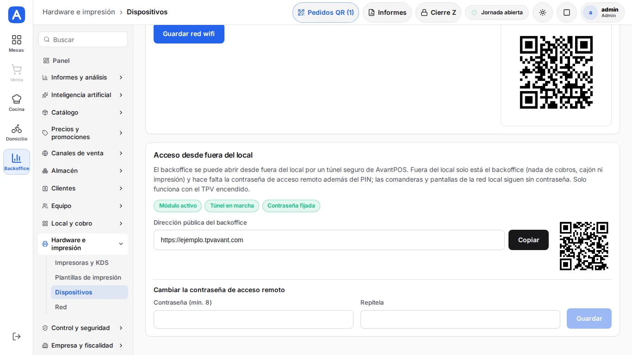Open the Domicilio delivery bike icon
The width and height of the screenshot is (632, 355).
pyautogui.click(x=16, y=129)
